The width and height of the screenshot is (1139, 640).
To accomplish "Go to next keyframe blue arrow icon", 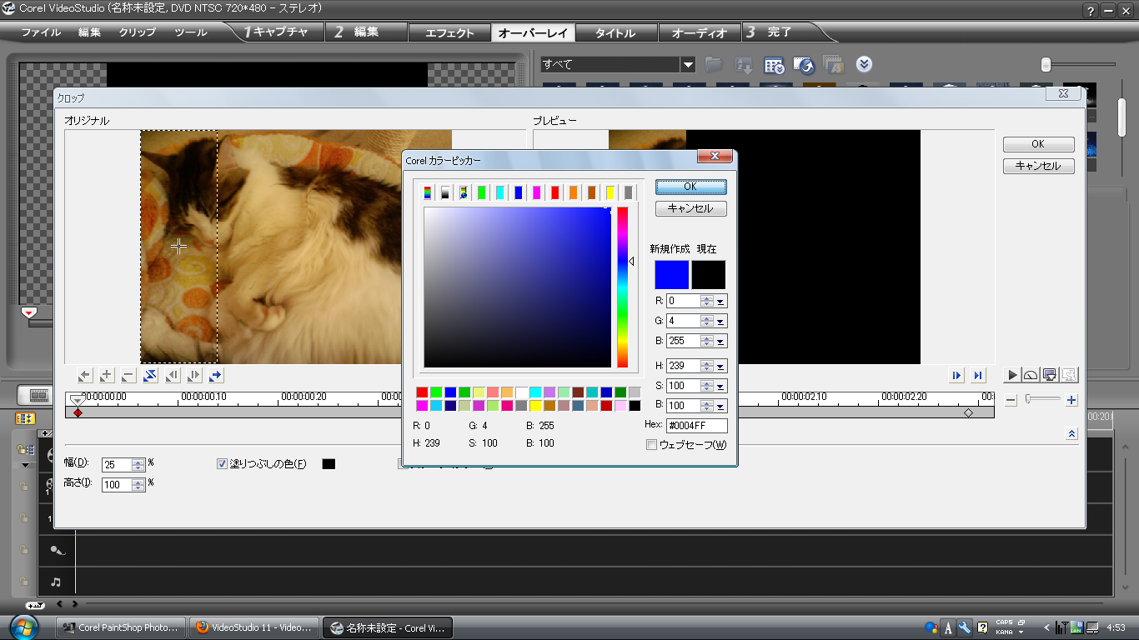I will pos(216,376).
